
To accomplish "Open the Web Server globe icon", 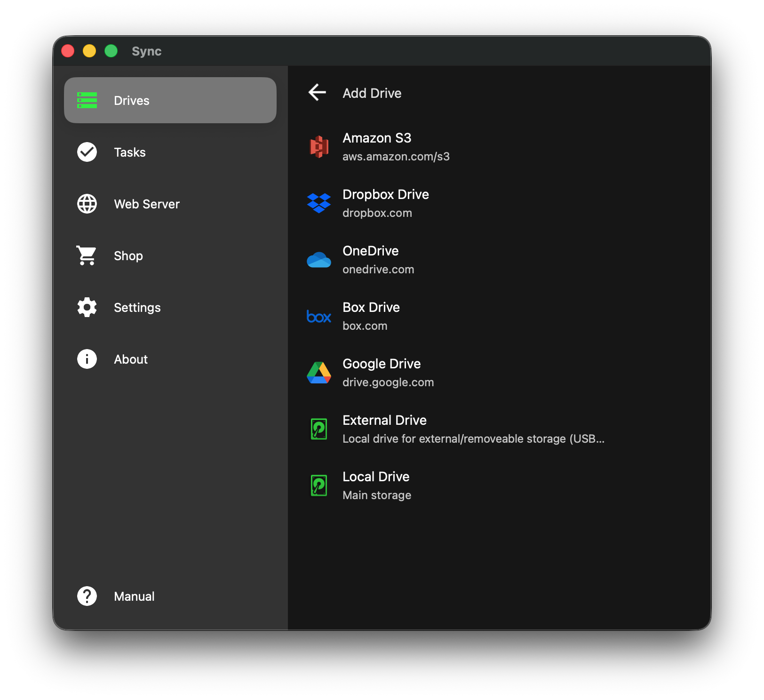I will tap(87, 204).
